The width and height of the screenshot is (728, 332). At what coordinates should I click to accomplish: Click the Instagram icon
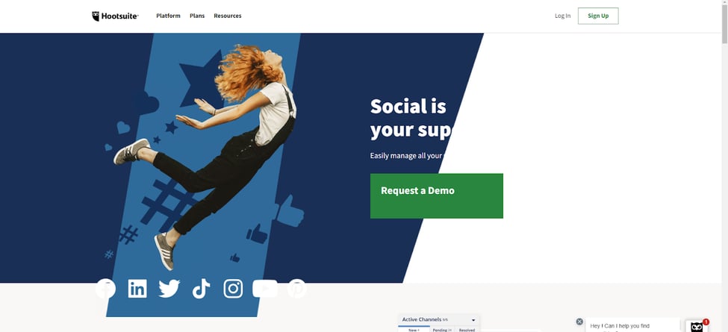click(233, 289)
